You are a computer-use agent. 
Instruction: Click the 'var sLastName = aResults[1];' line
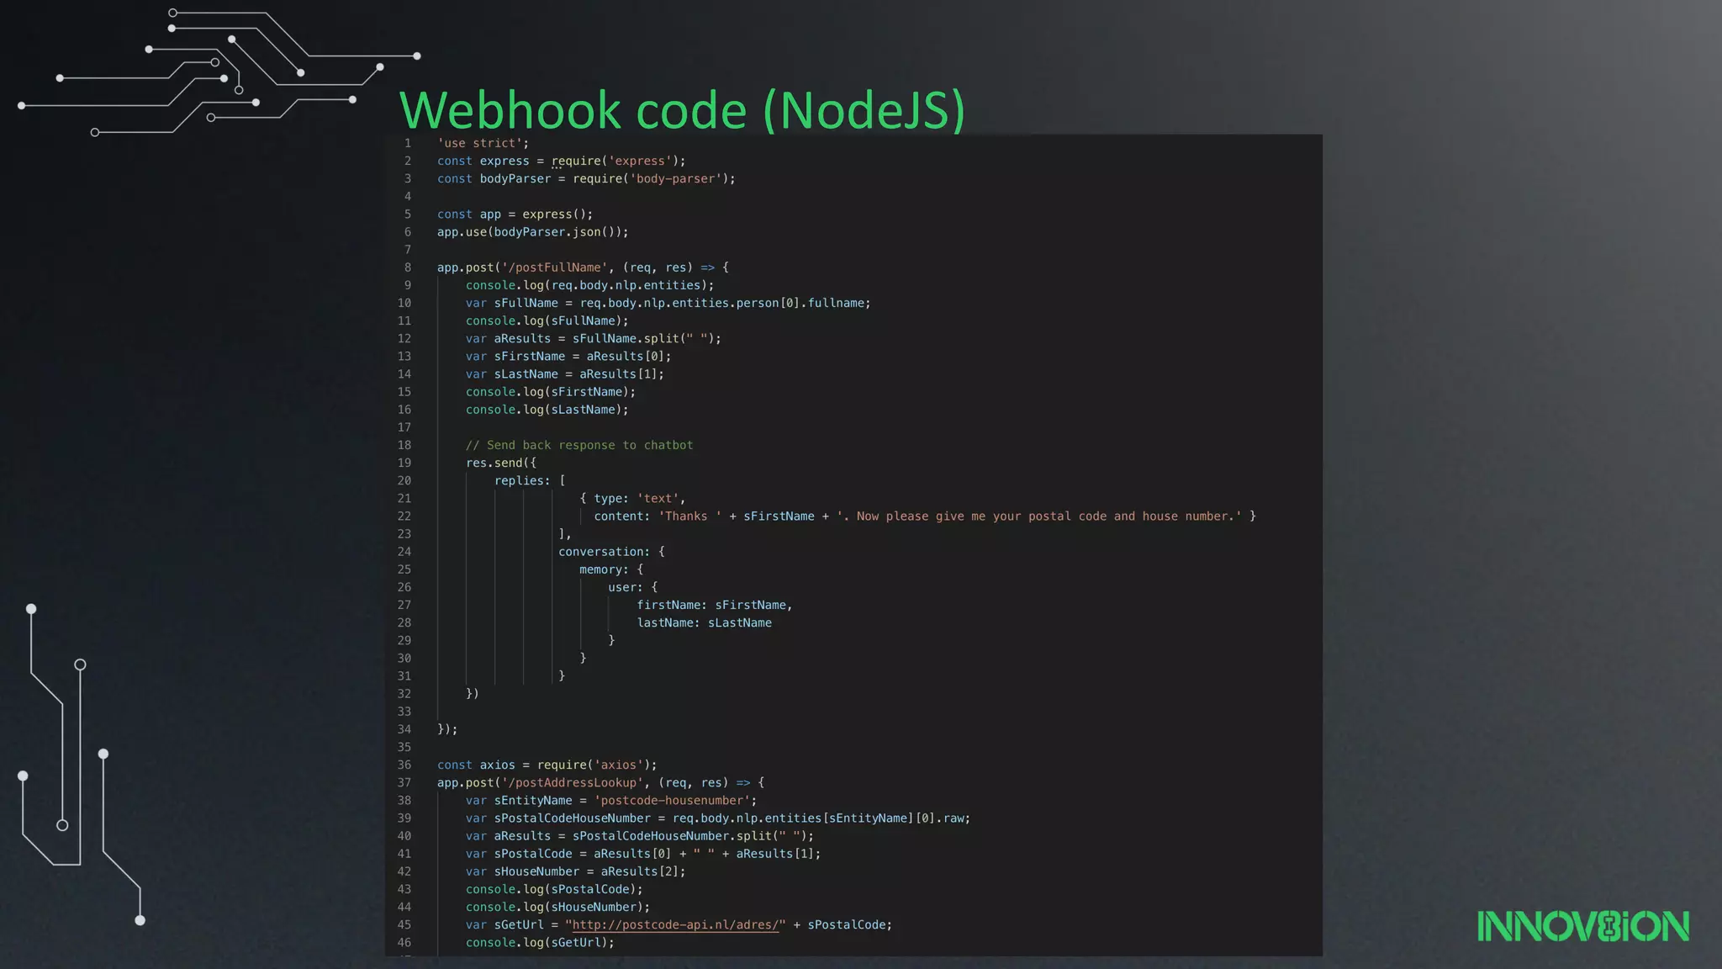point(565,373)
